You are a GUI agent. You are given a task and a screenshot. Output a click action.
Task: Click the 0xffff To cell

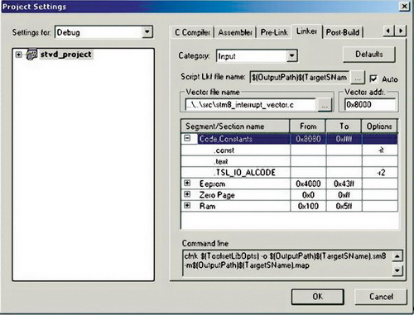click(344, 139)
